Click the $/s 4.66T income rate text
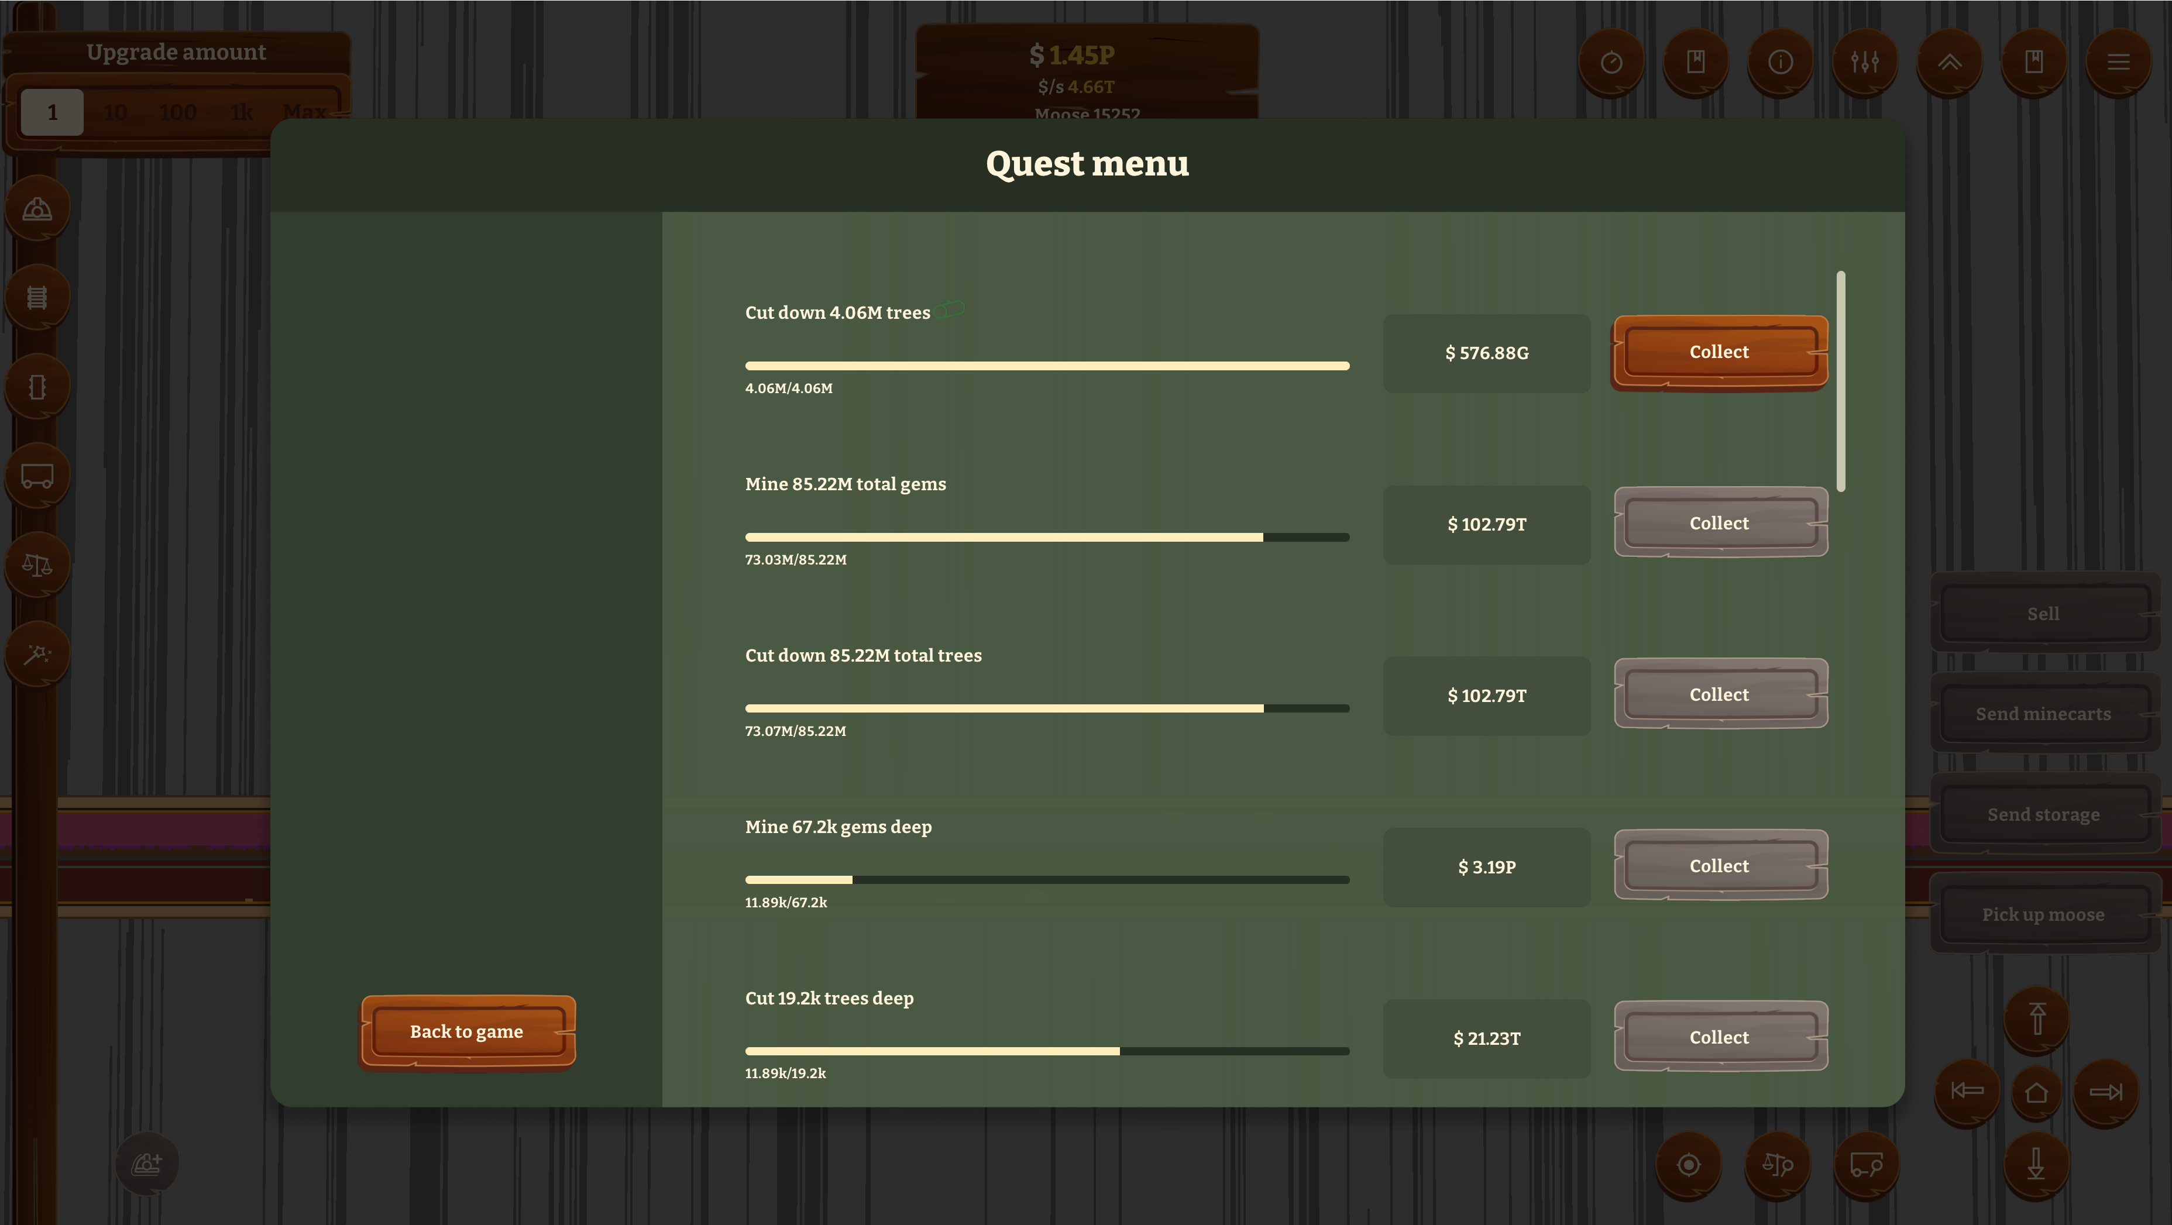 click(x=1077, y=87)
